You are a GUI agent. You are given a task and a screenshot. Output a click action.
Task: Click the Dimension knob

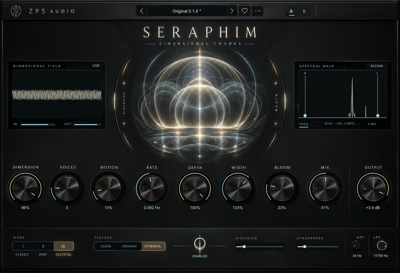(25, 188)
